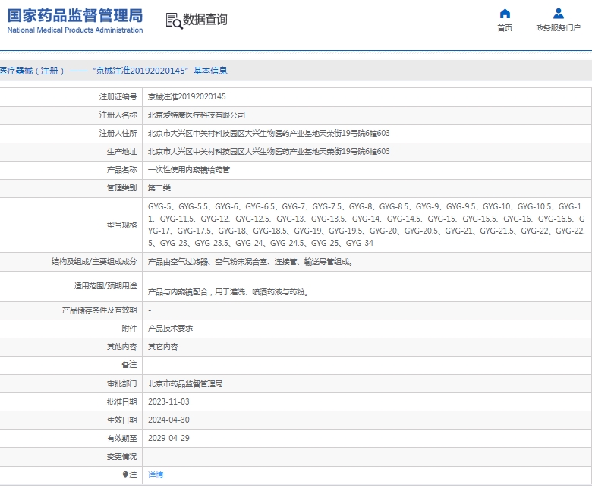Click the 产品储存条件及有效期 row label
This screenshot has height=488, width=592.
tap(99, 310)
